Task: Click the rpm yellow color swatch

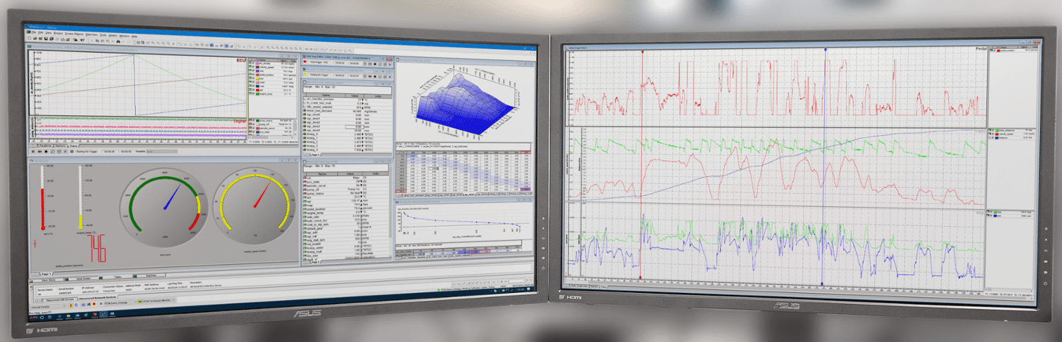Action: tap(258, 79)
